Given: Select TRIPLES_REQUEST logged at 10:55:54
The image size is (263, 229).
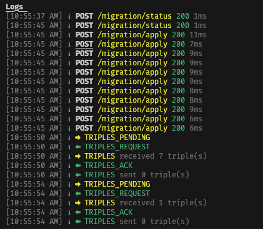Looking at the screenshot, I should tap(117, 194).
